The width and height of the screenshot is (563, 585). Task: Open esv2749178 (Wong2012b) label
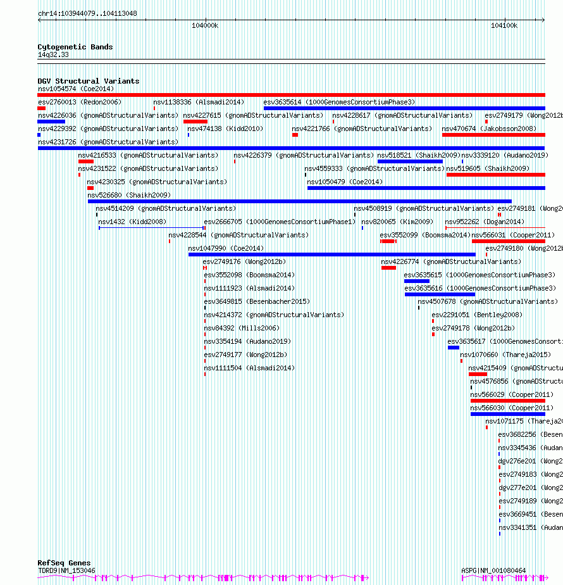pyautogui.click(x=473, y=328)
